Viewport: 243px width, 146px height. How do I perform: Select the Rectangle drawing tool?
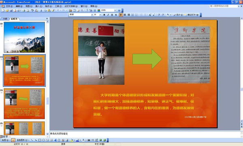[x=40, y=140]
